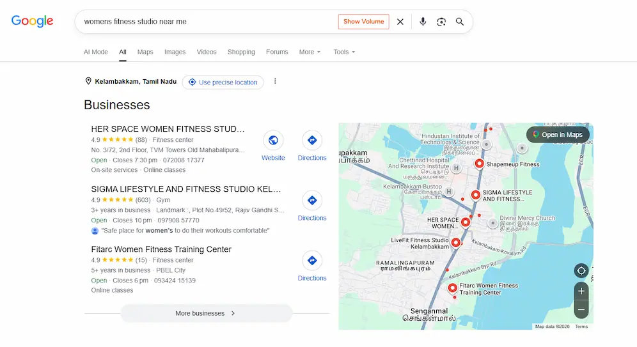Clear the search box with X icon
This screenshot has height=347, width=637.
pos(400,22)
